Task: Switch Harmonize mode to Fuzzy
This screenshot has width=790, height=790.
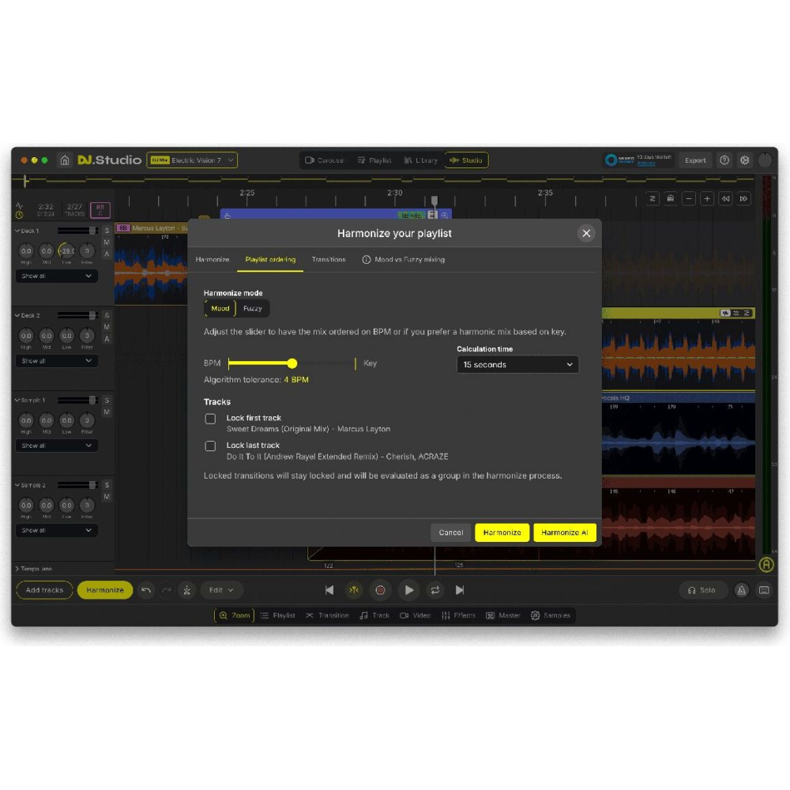Action: pos(253,309)
